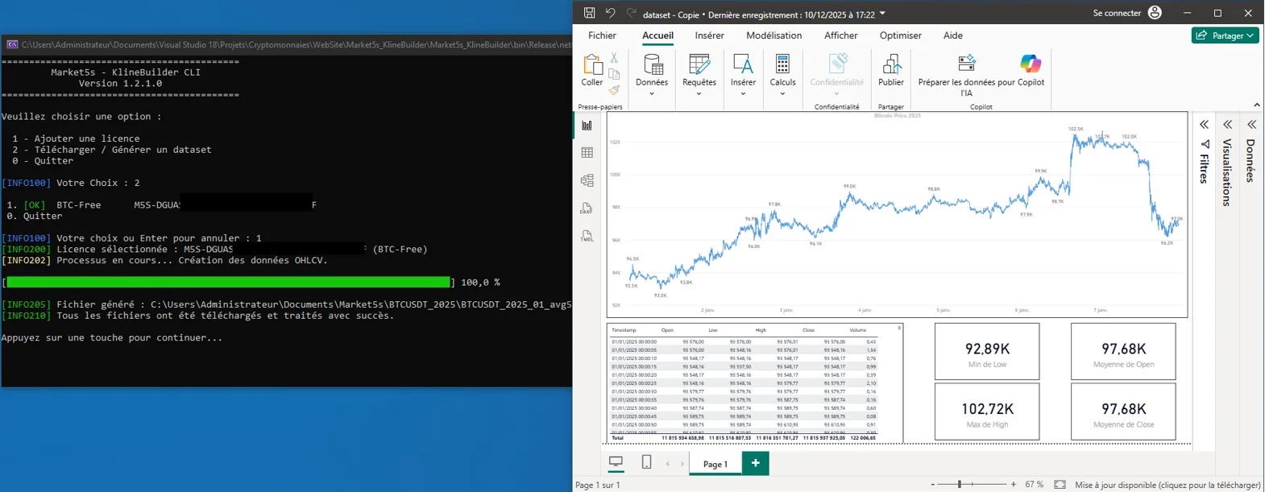The height and width of the screenshot is (492, 1265).
Task: Select the mobile layout icon
Action: [x=646, y=462]
